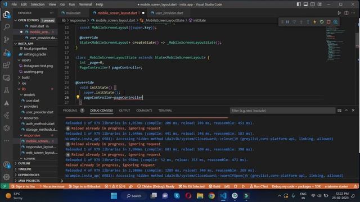Switch to Problems panel tab
Screen dimensions: 360x202
tap(70, 111)
